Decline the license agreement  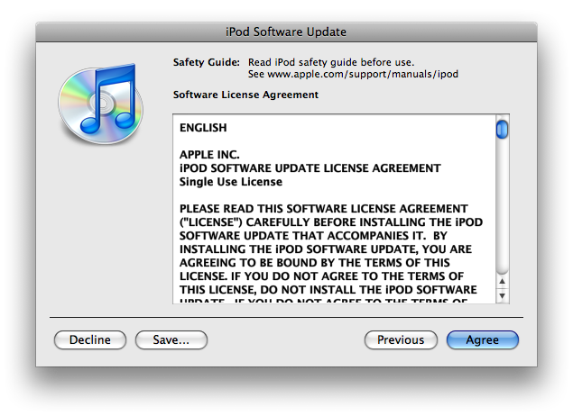[x=90, y=339]
